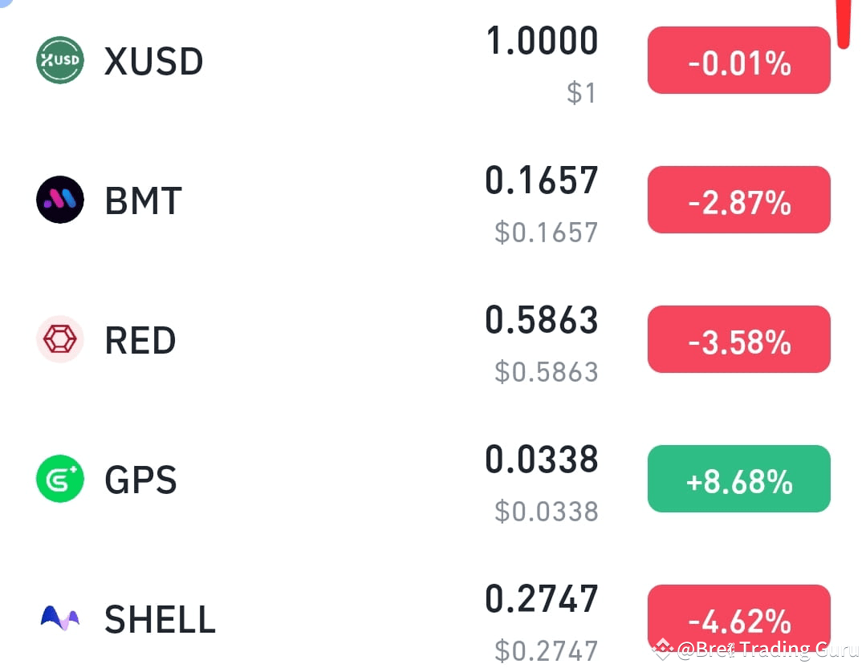Open the green GPS token icon
This screenshot has height=668, width=866.
pyautogui.click(x=59, y=479)
